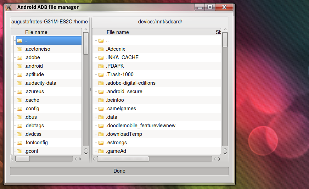Image resolution: width=309 pixels, height=189 pixels.
Task: Select the highlighted parent directory in left pane
Action: (48, 41)
